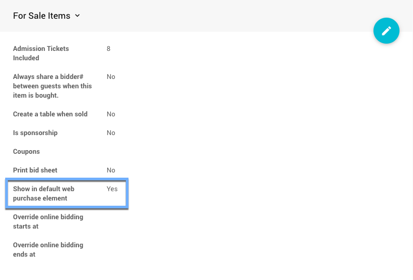Click the Admission Tickets value 8
Screen dimensions: 413x280
click(x=109, y=49)
